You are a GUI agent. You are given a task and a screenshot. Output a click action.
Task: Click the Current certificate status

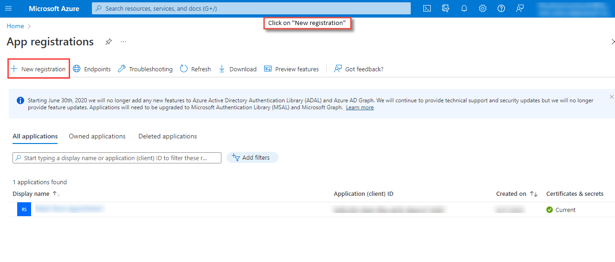pos(561,210)
